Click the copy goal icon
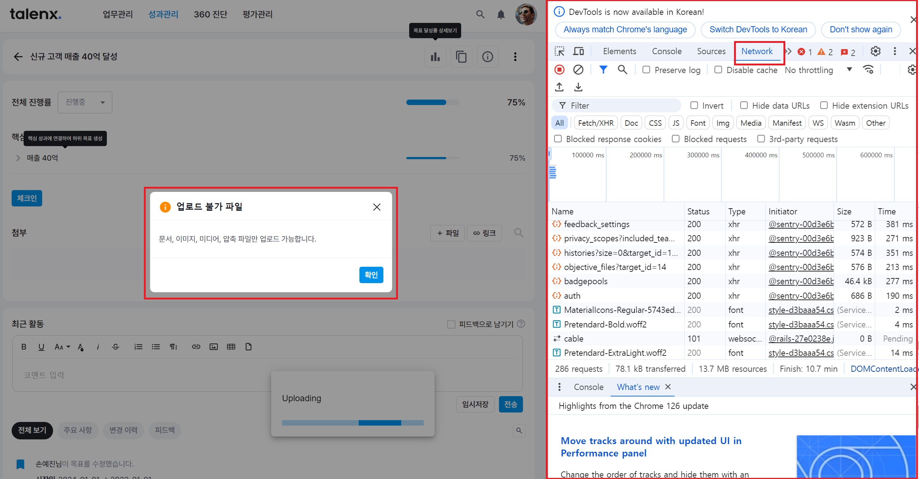Image resolution: width=919 pixels, height=479 pixels. (x=461, y=57)
